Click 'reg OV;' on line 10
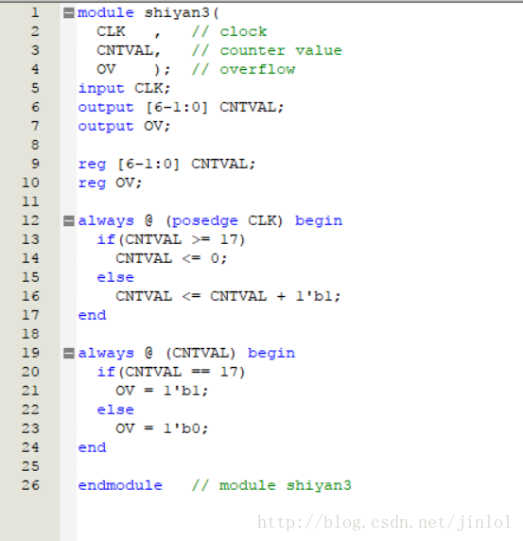This screenshot has width=523, height=541. point(110,183)
